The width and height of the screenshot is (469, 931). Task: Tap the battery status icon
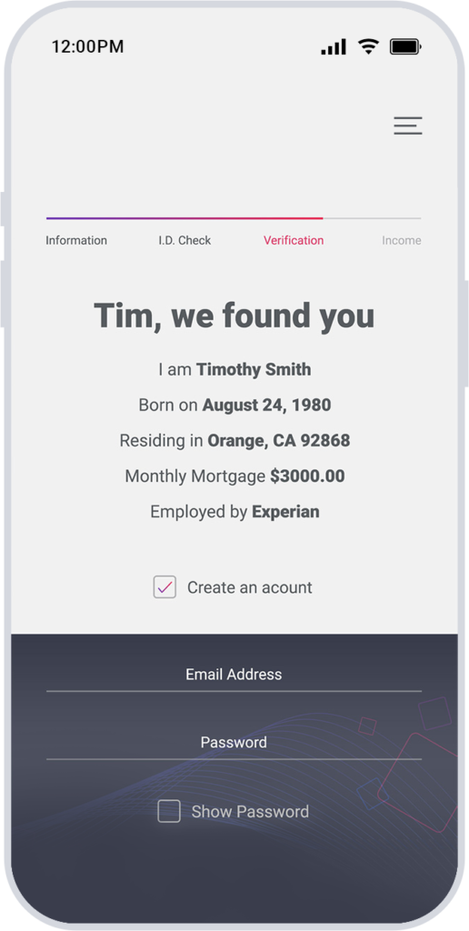405,47
